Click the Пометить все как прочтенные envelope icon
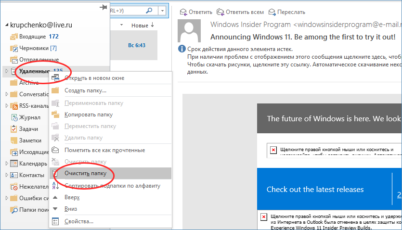The height and width of the screenshot is (230, 402). coord(55,150)
